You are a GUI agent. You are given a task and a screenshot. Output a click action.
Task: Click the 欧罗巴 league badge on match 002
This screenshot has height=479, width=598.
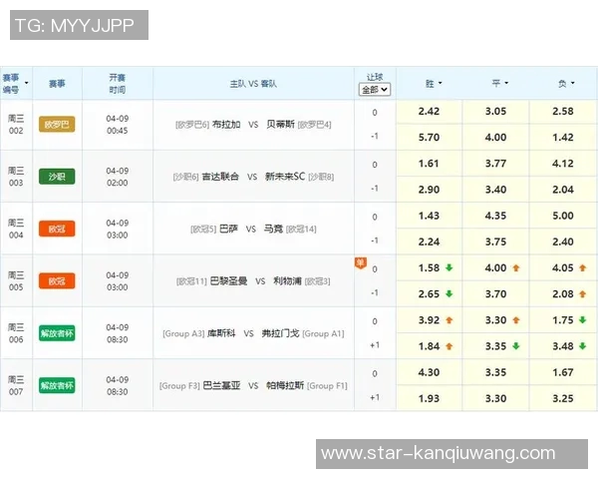point(57,125)
